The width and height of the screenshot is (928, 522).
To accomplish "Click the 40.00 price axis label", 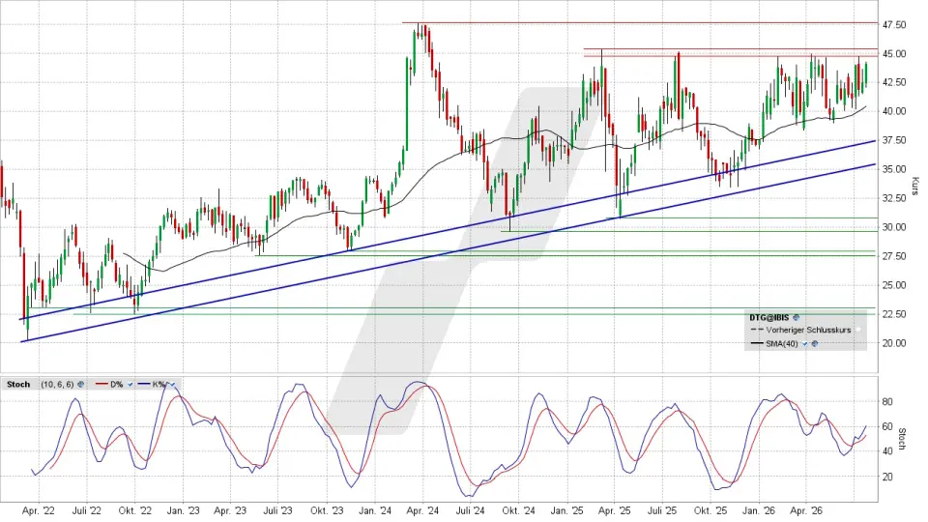I will click(894, 111).
